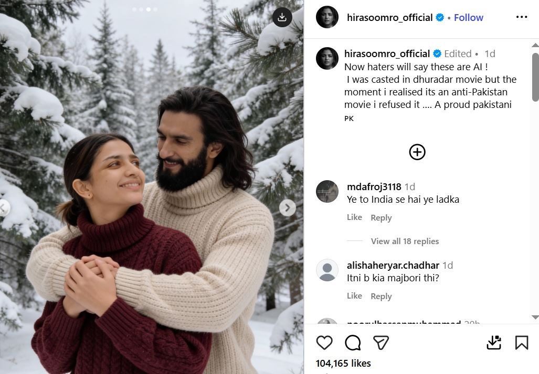Follow hirasoomro_official
The image size is (539, 374).
pos(468,17)
